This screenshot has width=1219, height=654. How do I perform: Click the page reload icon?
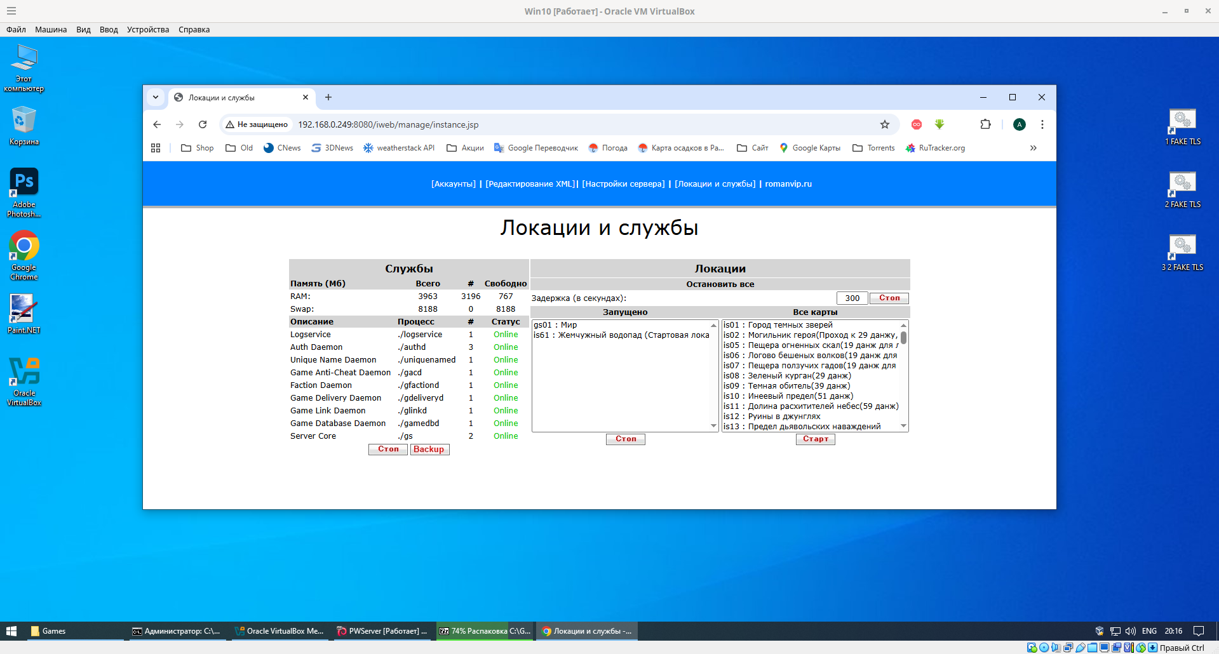(x=203, y=124)
